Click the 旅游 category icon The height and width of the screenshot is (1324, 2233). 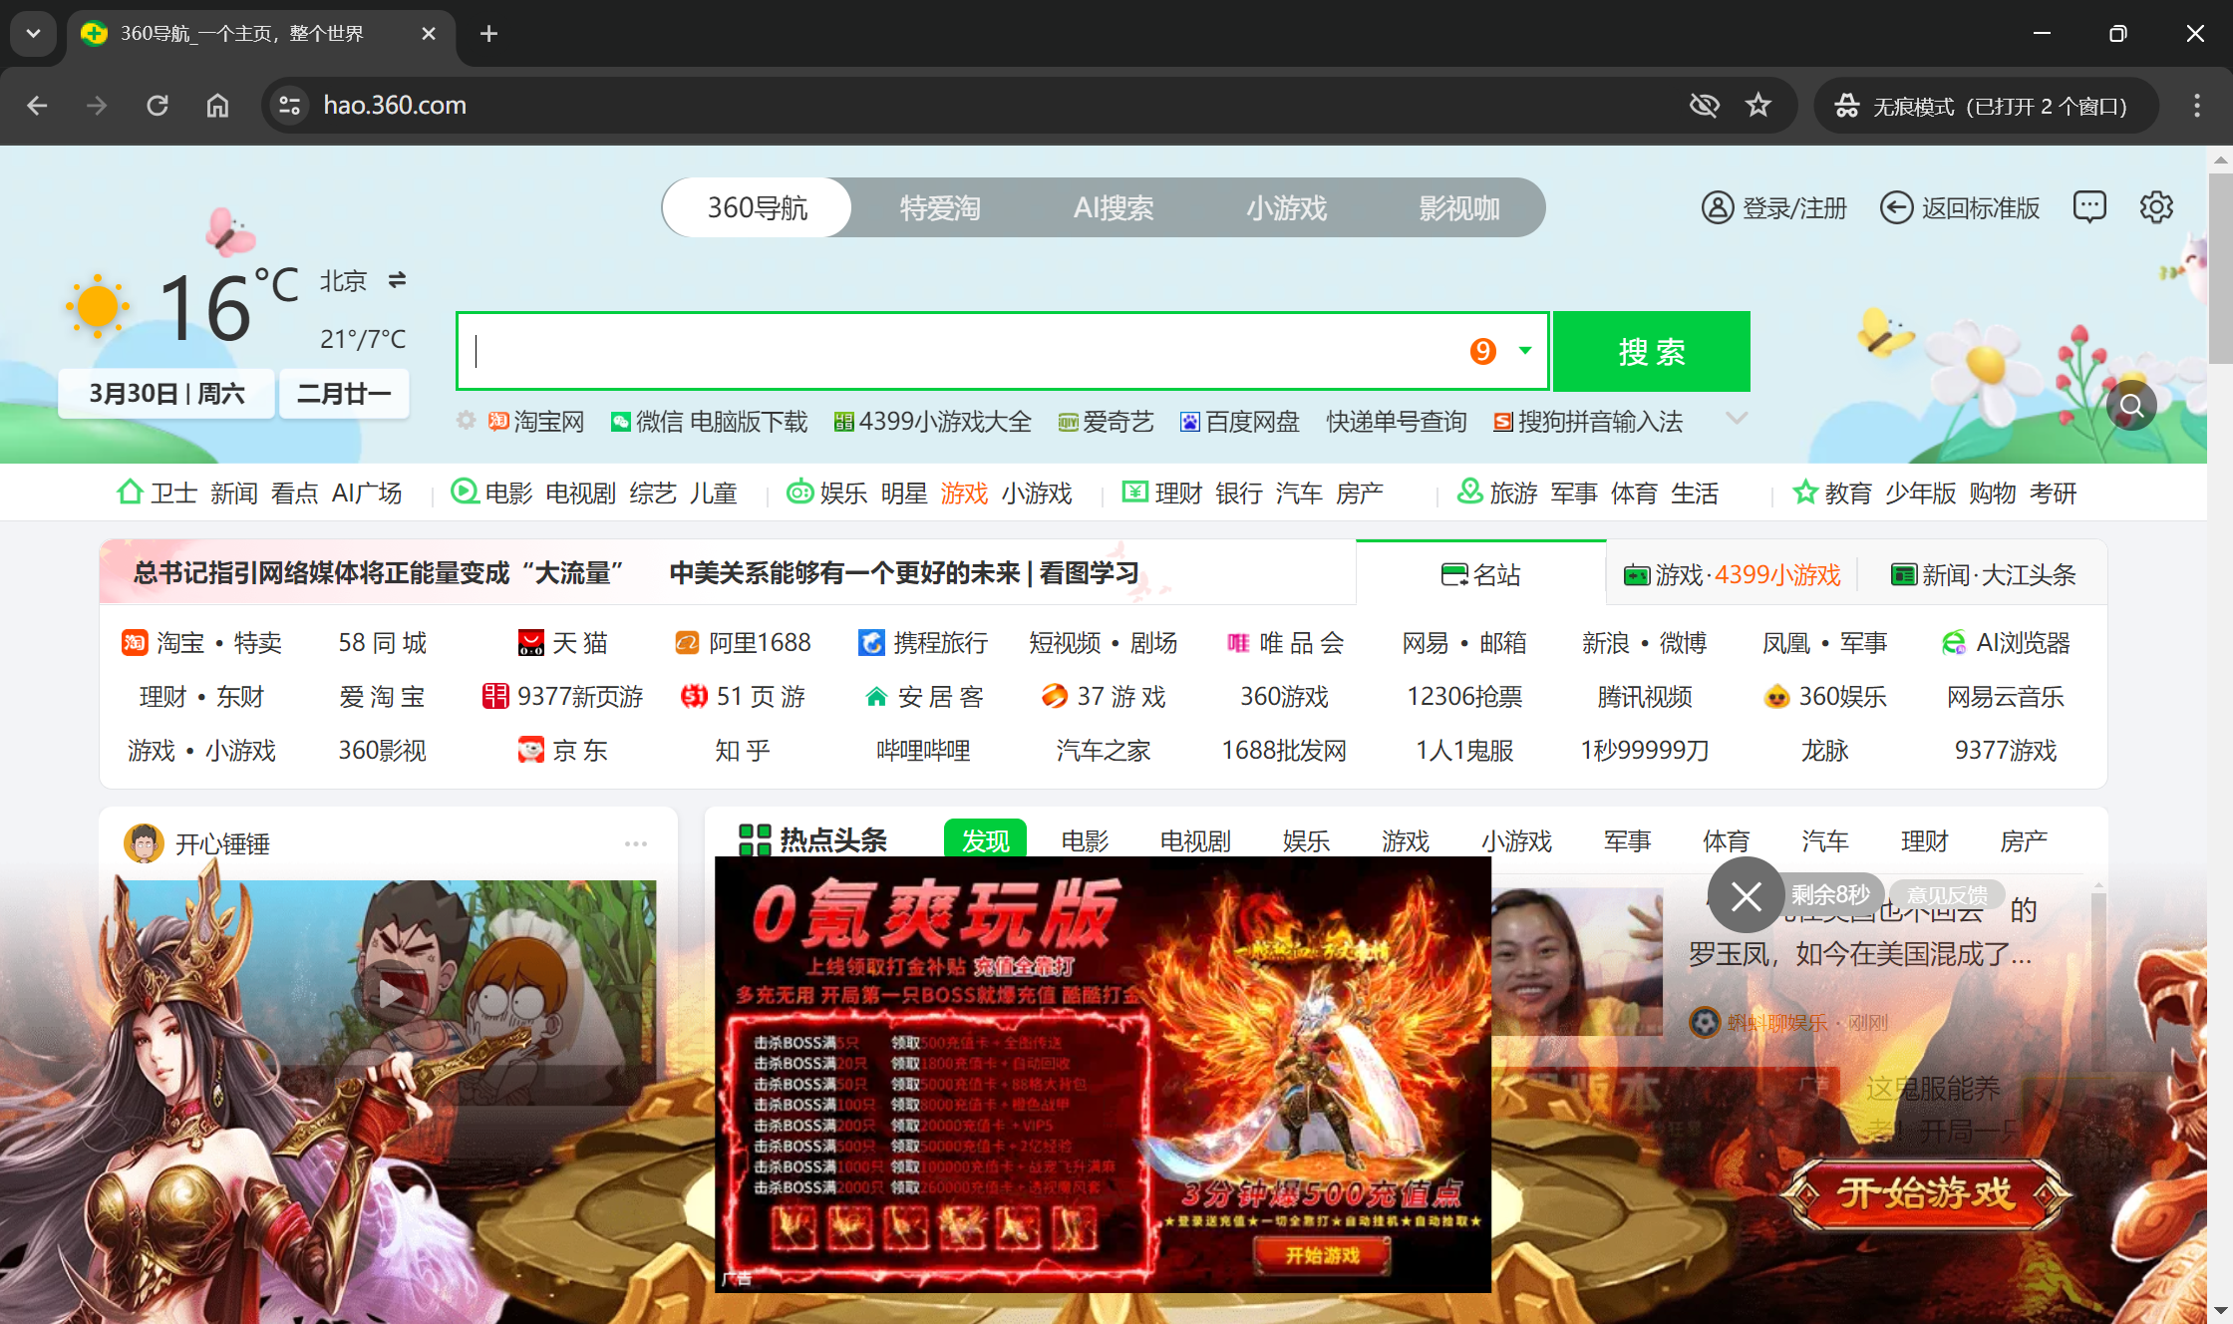[1469, 492]
